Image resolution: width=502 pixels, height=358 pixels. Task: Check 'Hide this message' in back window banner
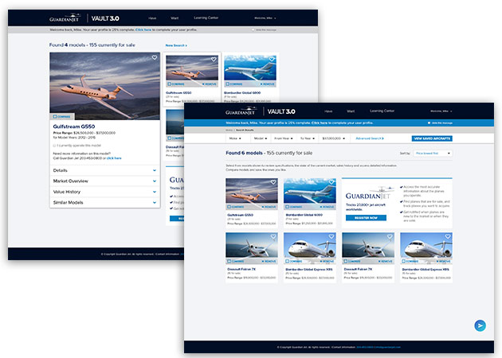pyautogui.click(x=253, y=30)
